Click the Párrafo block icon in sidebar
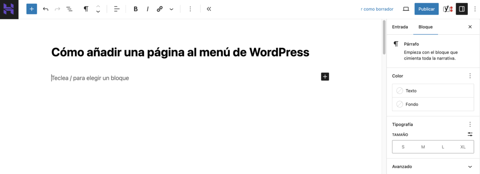480x174 pixels. click(x=396, y=44)
